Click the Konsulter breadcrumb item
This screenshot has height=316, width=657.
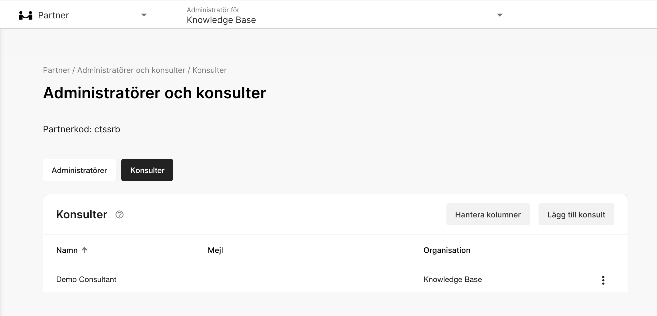[210, 70]
